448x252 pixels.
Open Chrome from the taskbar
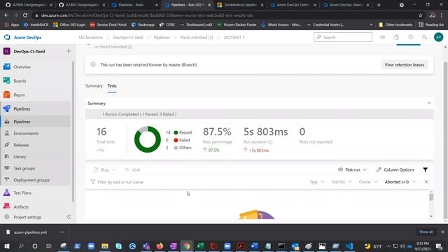point(187,246)
